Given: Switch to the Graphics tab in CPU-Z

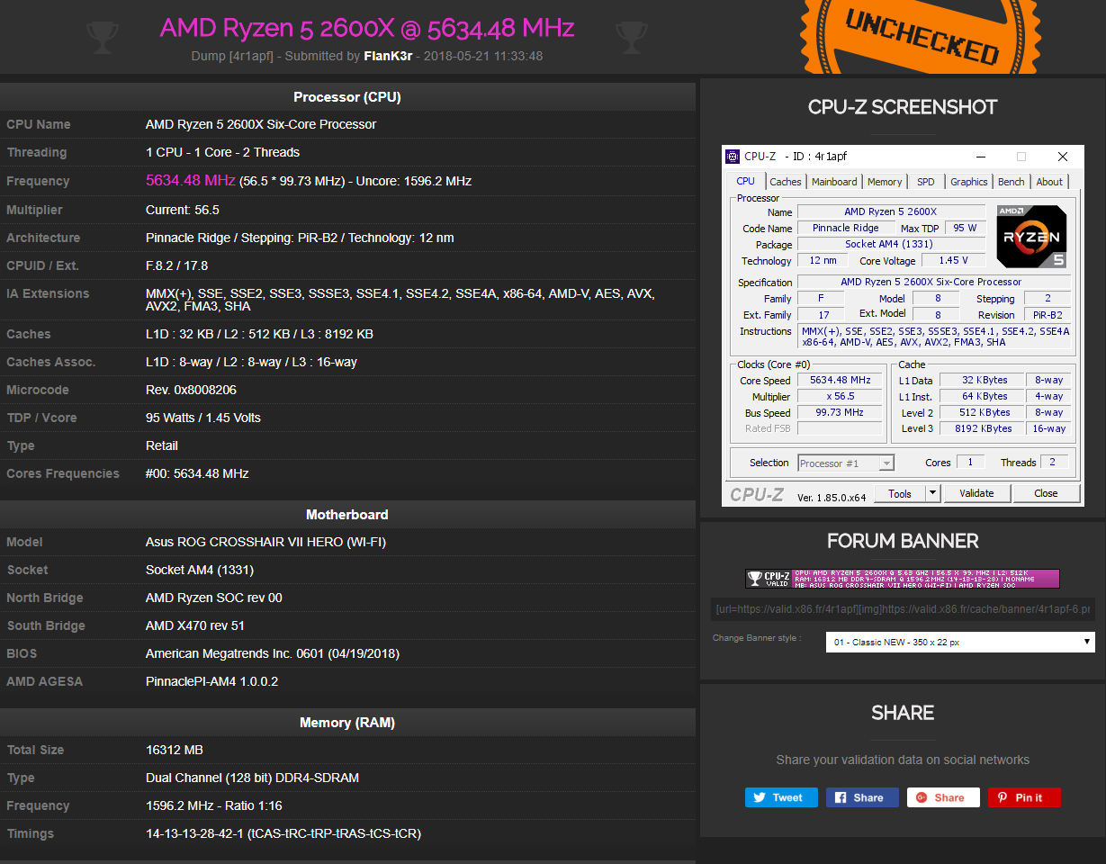Looking at the screenshot, I should (x=969, y=182).
